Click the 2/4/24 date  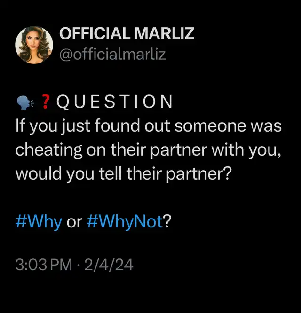pyautogui.click(x=109, y=265)
